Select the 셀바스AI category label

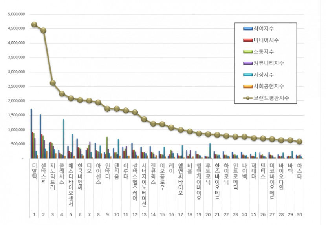coord(44,173)
